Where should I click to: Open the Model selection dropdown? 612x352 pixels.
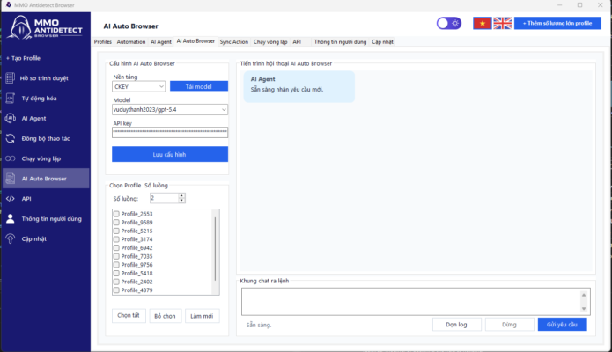click(x=170, y=110)
